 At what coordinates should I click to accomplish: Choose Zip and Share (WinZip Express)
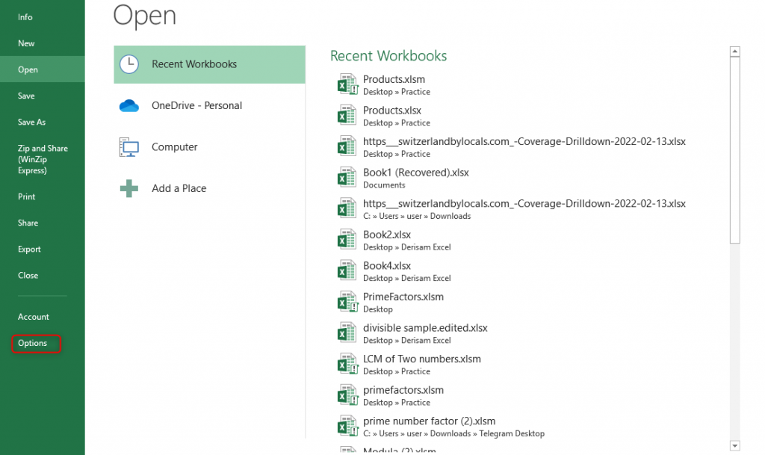(43, 159)
